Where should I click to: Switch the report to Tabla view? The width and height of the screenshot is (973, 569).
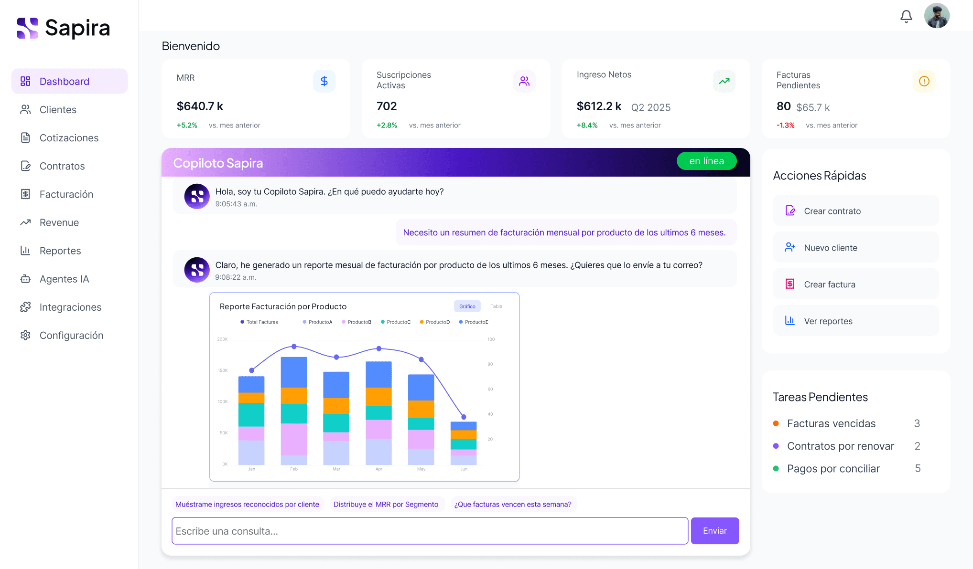coord(497,306)
